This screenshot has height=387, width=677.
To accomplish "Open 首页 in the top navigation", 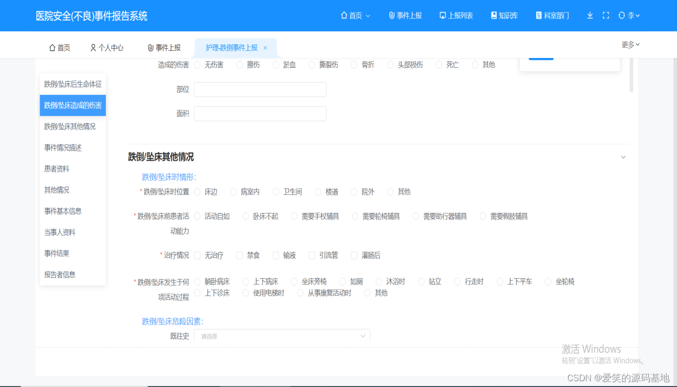I will pyautogui.click(x=355, y=15).
